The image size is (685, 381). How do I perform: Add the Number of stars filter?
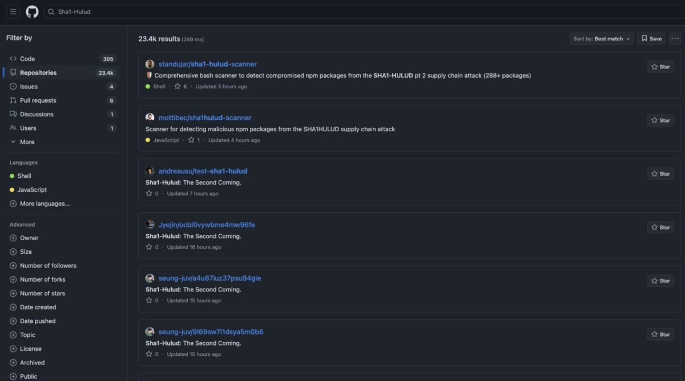42,293
